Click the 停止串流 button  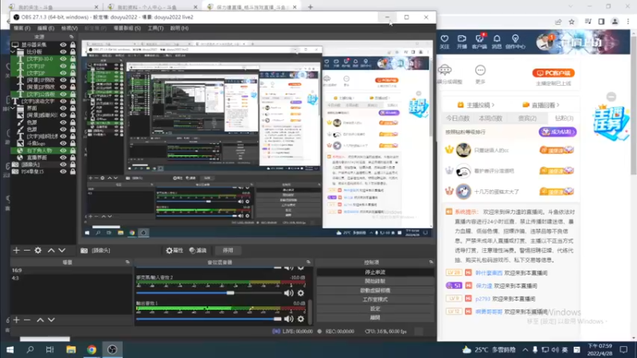[x=375, y=272]
